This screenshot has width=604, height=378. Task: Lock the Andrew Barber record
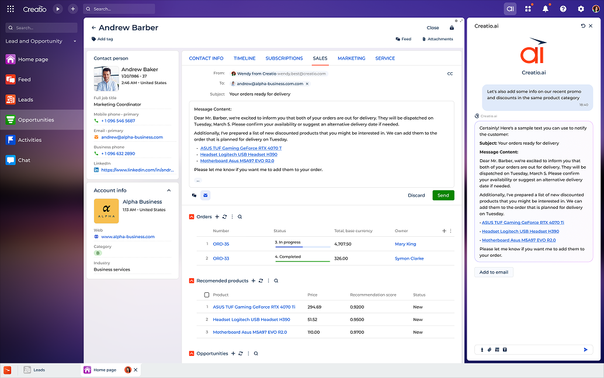[453, 27]
